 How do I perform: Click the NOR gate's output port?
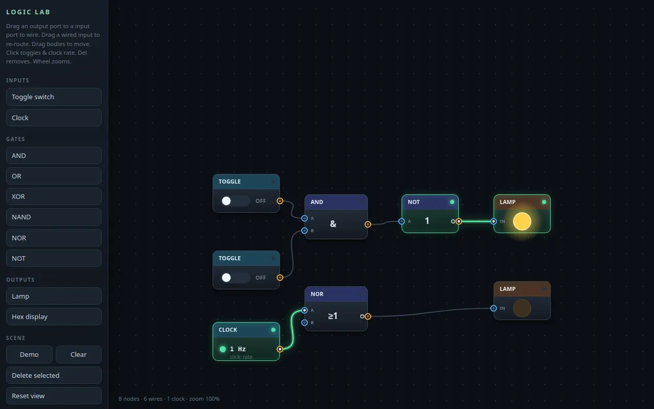click(x=368, y=316)
